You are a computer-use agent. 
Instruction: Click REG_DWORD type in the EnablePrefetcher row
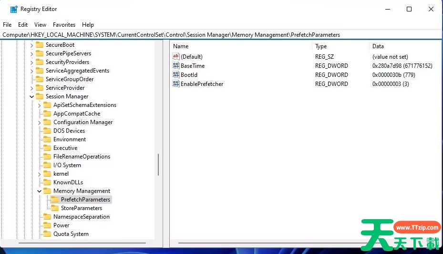[331, 84]
